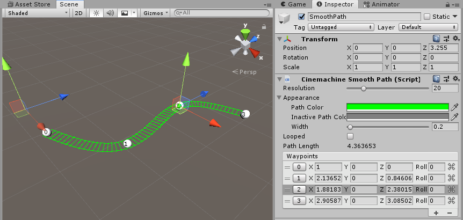
Task: Enable the Static checkbox
Action: tap(427, 17)
